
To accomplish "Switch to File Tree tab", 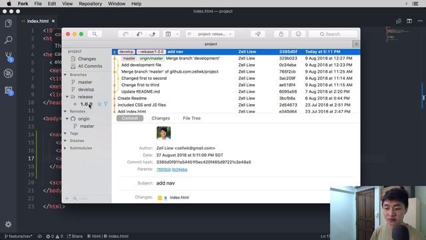I will pos(192,118).
